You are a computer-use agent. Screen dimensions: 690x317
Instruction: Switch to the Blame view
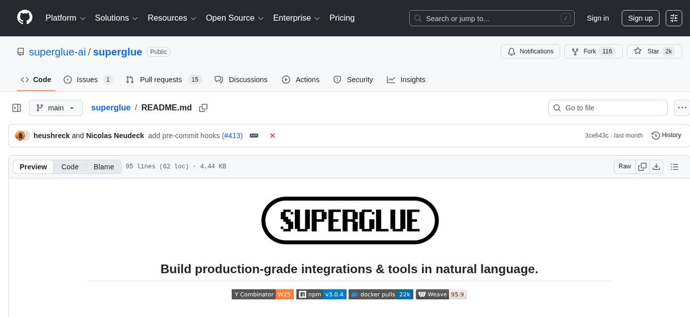(103, 167)
